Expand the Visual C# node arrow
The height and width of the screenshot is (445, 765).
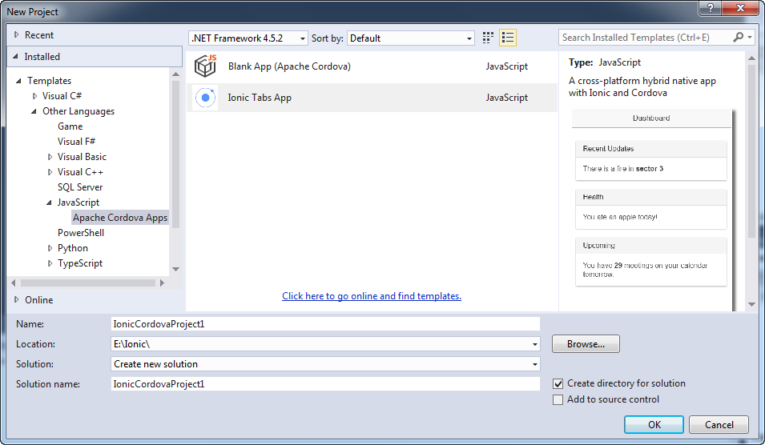pyautogui.click(x=34, y=96)
